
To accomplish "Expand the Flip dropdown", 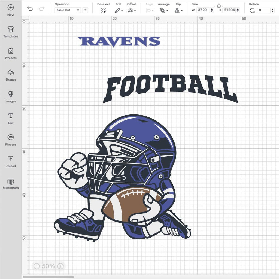I will click(178, 10).
